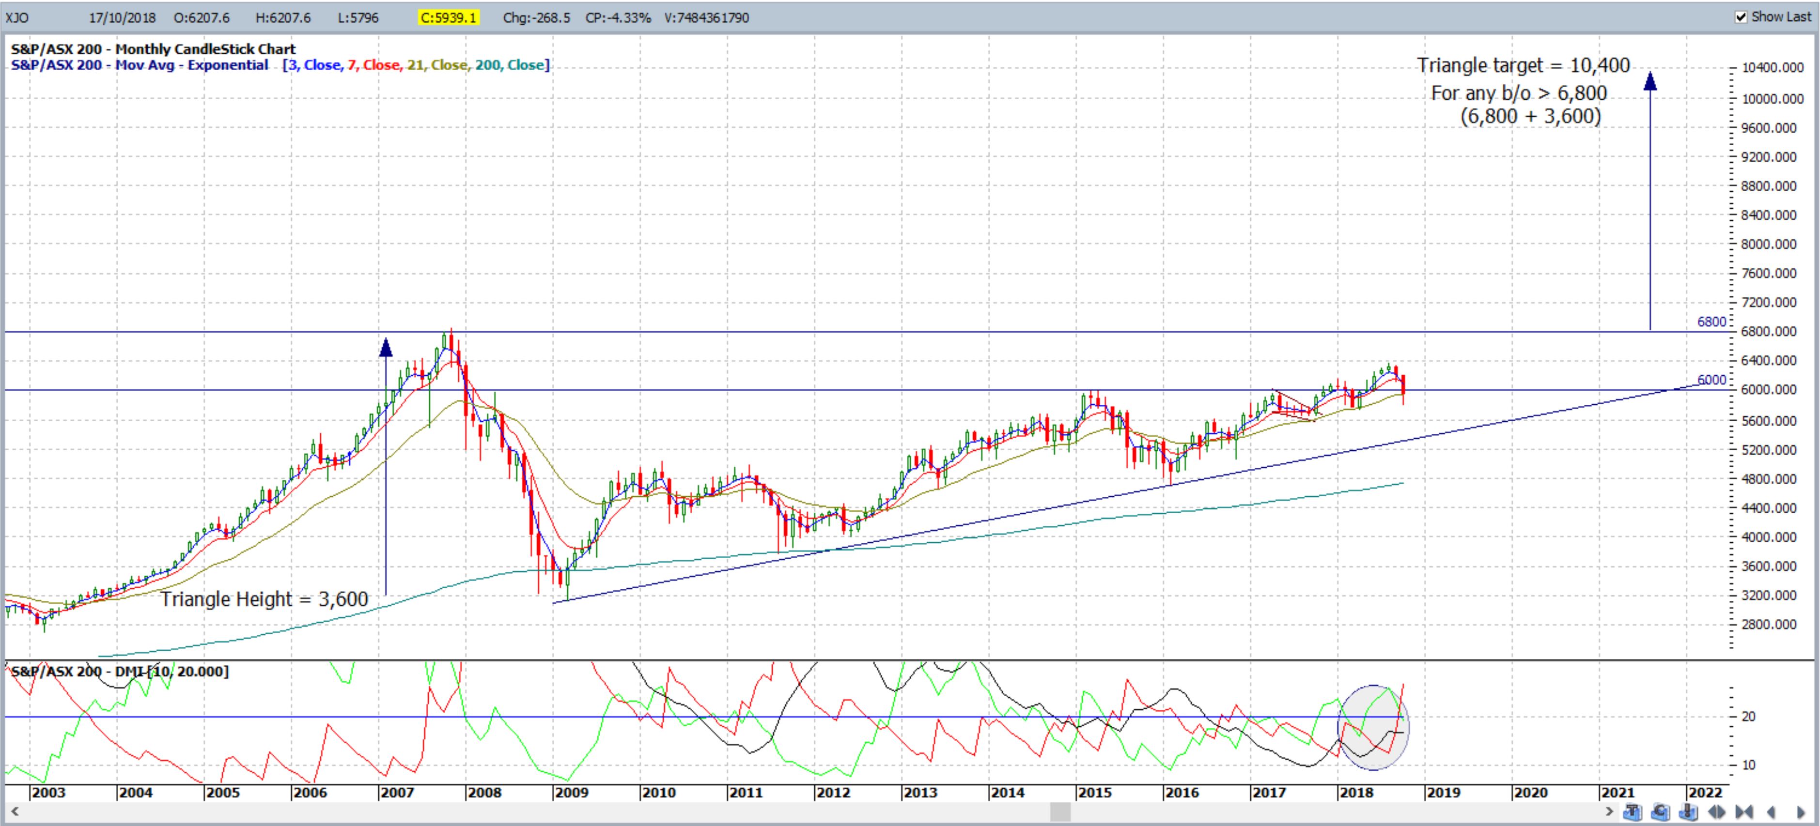Toggle the Show Last checkbox
Screen dimensions: 1820x826
click(1741, 17)
